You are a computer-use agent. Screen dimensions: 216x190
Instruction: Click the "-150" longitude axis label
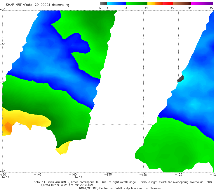(3, 175)
